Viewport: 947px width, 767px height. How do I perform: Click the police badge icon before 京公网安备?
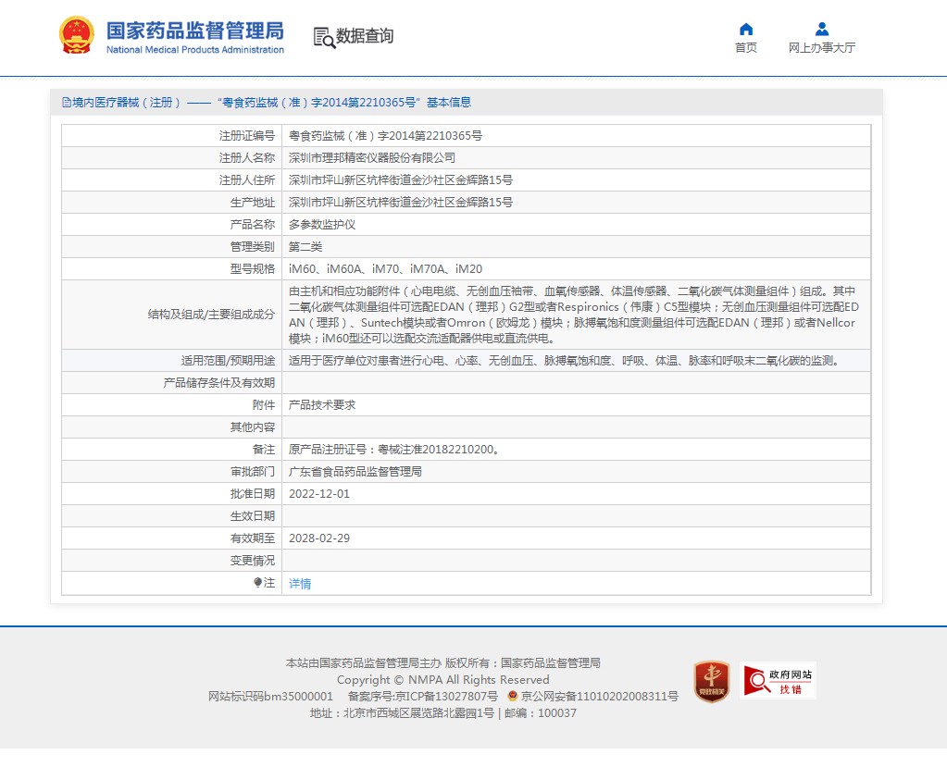tap(513, 696)
